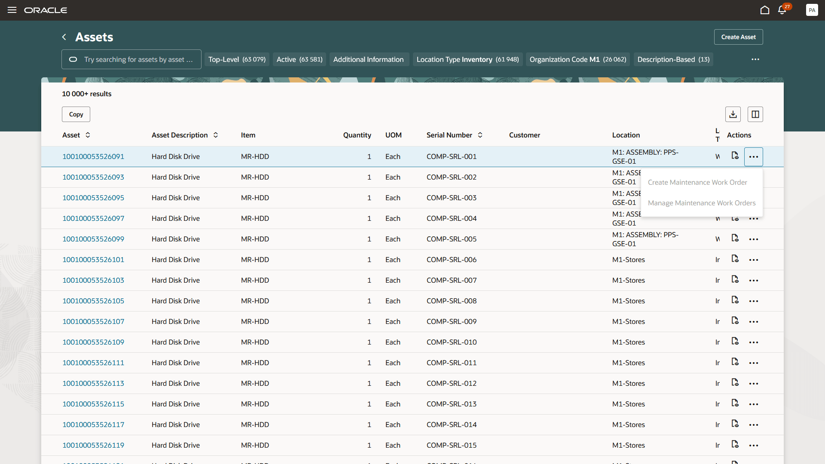Sort by the Asset column
This screenshot has height=464, width=825.
point(88,135)
